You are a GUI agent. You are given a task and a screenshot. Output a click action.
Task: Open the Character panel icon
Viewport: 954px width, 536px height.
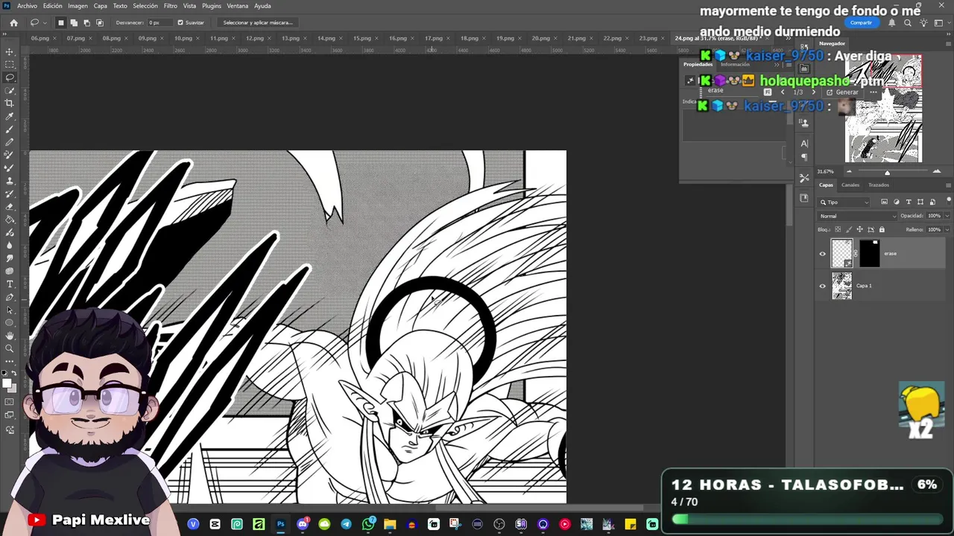pyautogui.click(x=804, y=143)
